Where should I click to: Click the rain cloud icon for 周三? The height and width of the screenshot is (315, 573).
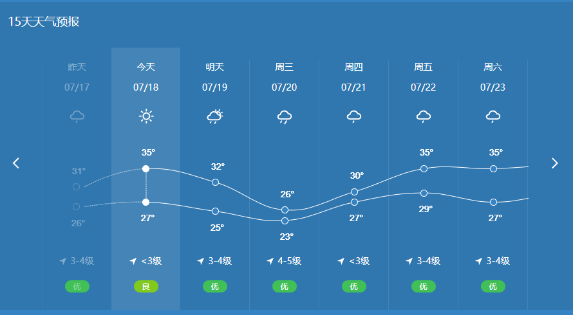pos(285,116)
